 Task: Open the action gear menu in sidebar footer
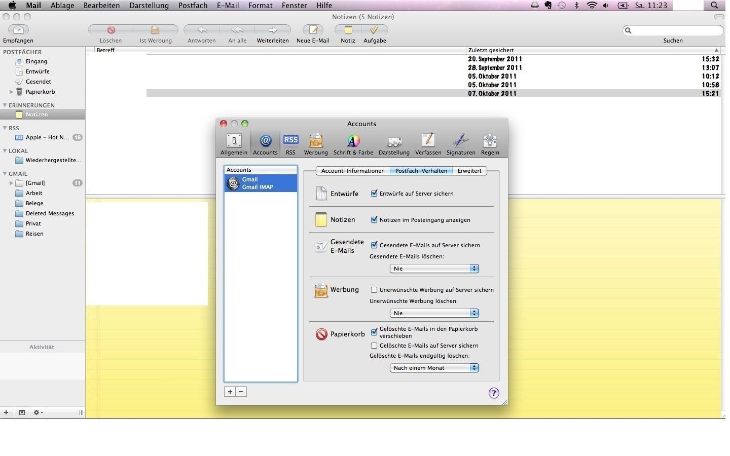38,412
